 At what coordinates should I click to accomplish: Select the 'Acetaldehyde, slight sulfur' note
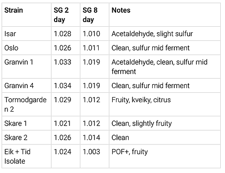[x=152, y=34]
